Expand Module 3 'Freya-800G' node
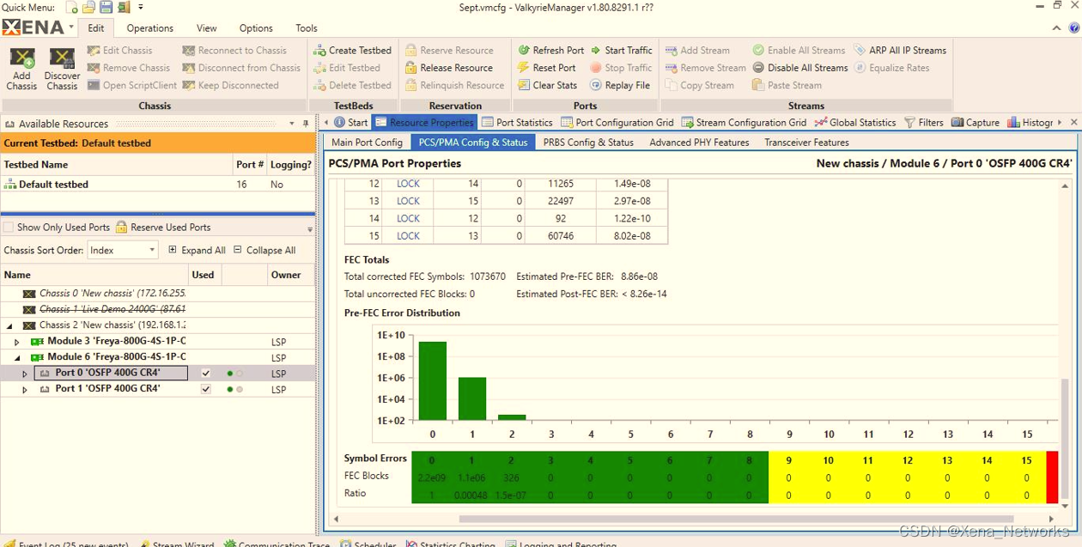 16,342
